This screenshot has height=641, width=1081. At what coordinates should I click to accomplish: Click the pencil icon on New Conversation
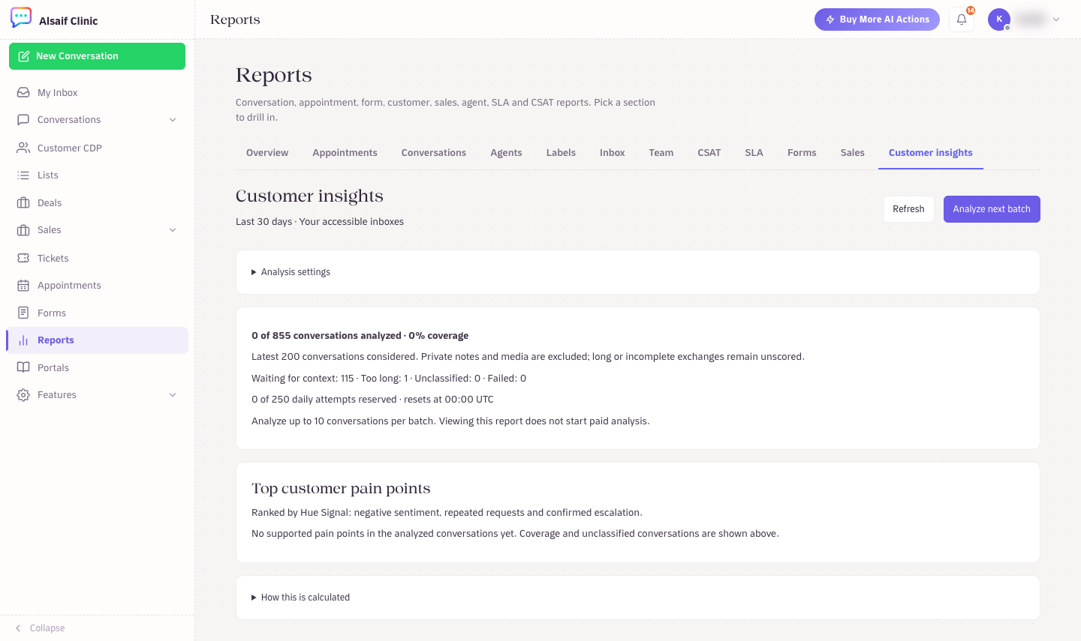(24, 56)
